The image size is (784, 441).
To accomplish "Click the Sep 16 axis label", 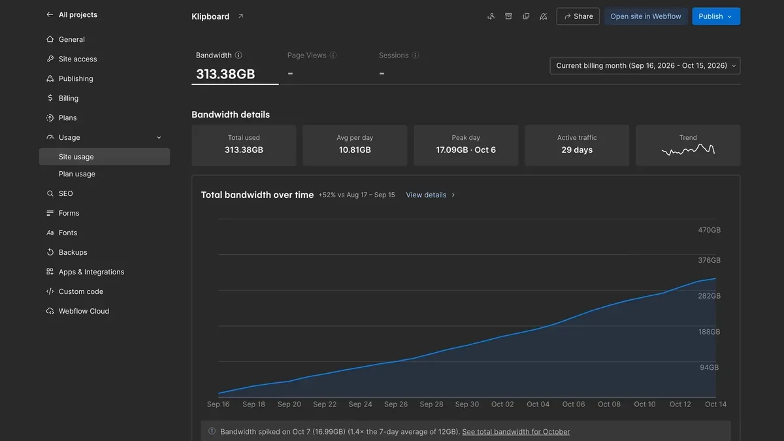I will coord(218,404).
